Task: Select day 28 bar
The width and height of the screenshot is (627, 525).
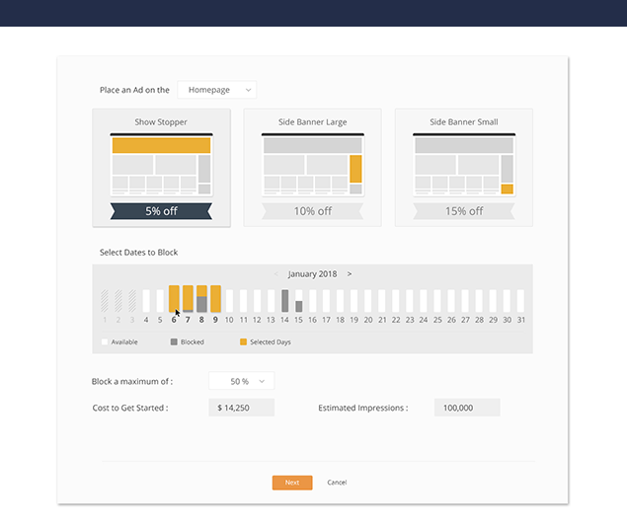Action: coord(479,301)
